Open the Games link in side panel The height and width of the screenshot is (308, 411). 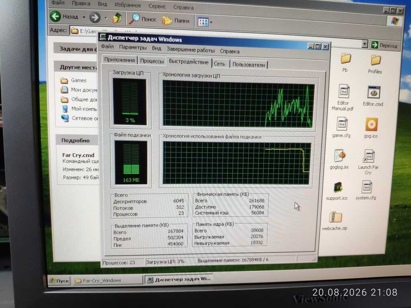coord(79,80)
